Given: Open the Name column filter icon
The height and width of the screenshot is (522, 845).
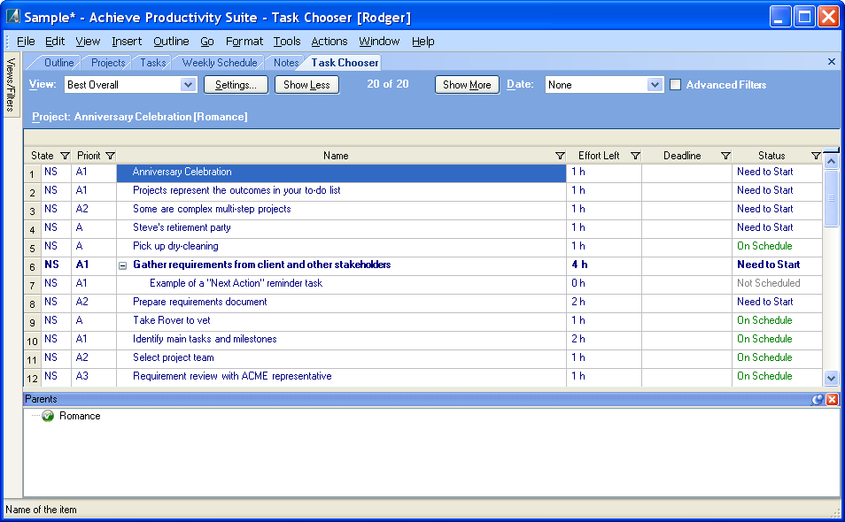Looking at the screenshot, I should point(560,156).
